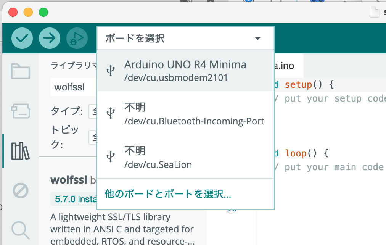
Task: Click the 'put your setup code' comment
Action: pyautogui.click(x=330, y=98)
